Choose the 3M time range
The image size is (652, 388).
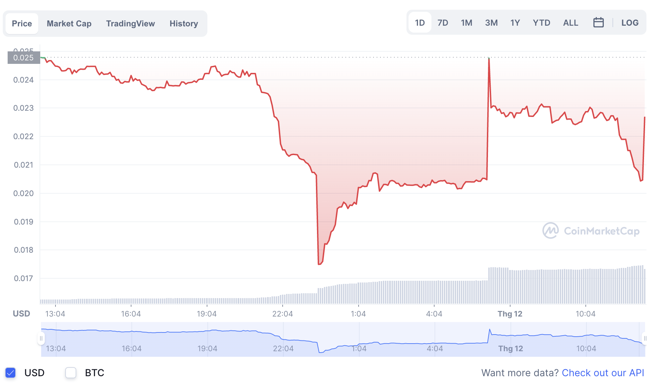click(491, 23)
